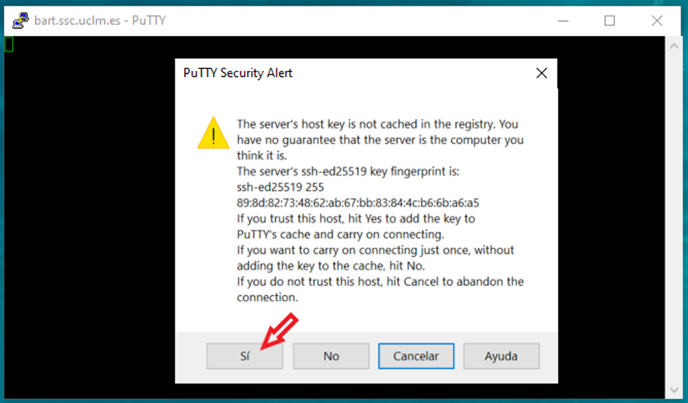688x403 pixels.
Task: Click the red arrow annotation
Action: [280, 331]
